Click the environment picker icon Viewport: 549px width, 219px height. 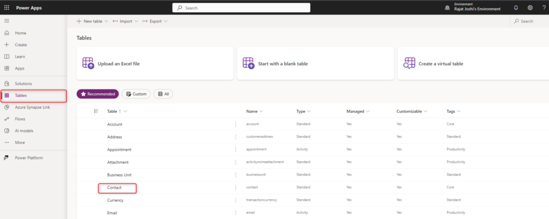click(x=447, y=7)
